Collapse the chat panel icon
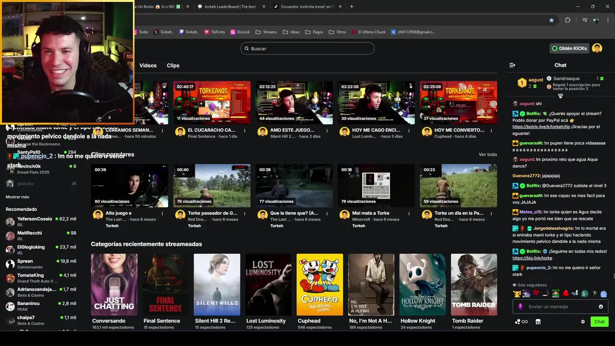 coord(512,65)
